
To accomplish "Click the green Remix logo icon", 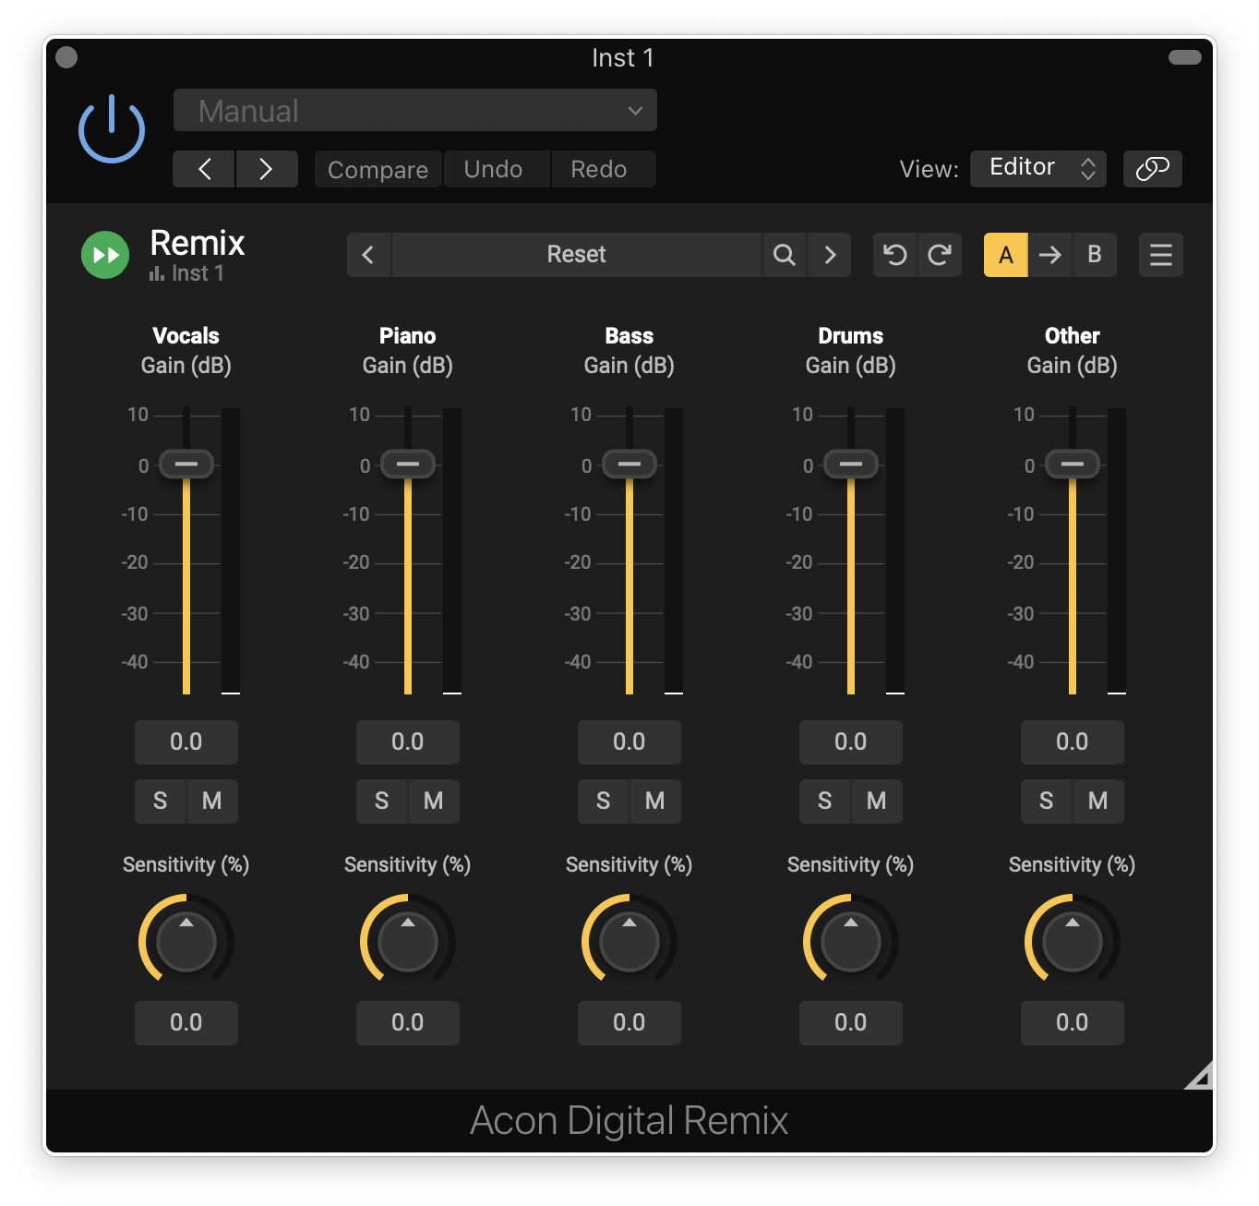I will [x=105, y=255].
